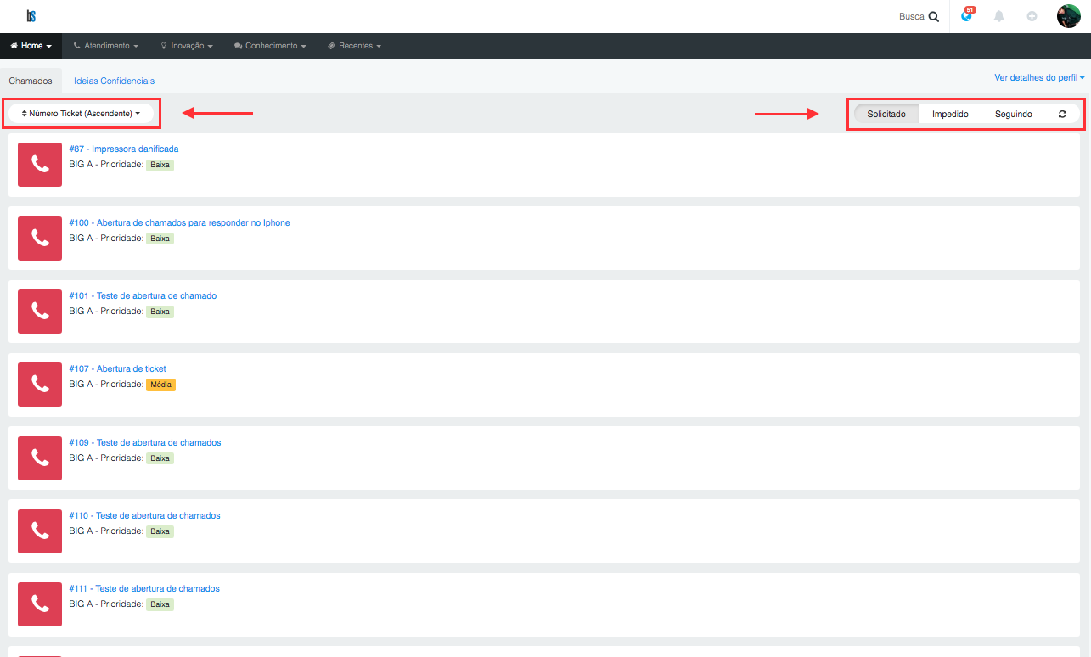The width and height of the screenshot is (1091, 657).
Task: Open the user avatar profile menu
Action: point(1068,15)
